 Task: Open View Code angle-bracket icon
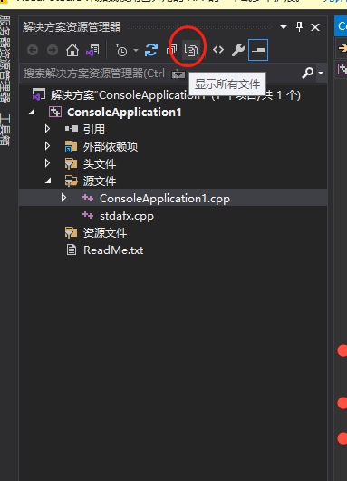click(x=218, y=50)
